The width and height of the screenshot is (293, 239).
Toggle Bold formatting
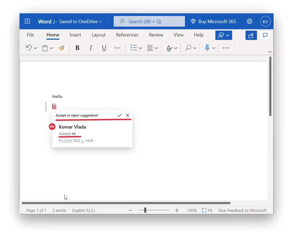77,48
